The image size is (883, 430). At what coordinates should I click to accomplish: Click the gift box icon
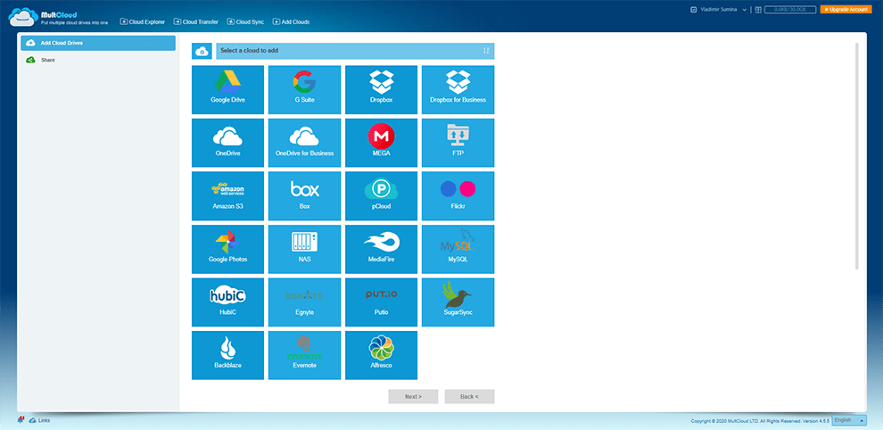(758, 10)
